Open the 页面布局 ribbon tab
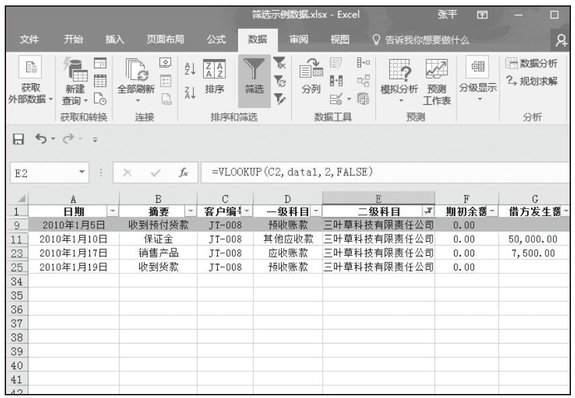 click(x=166, y=39)
